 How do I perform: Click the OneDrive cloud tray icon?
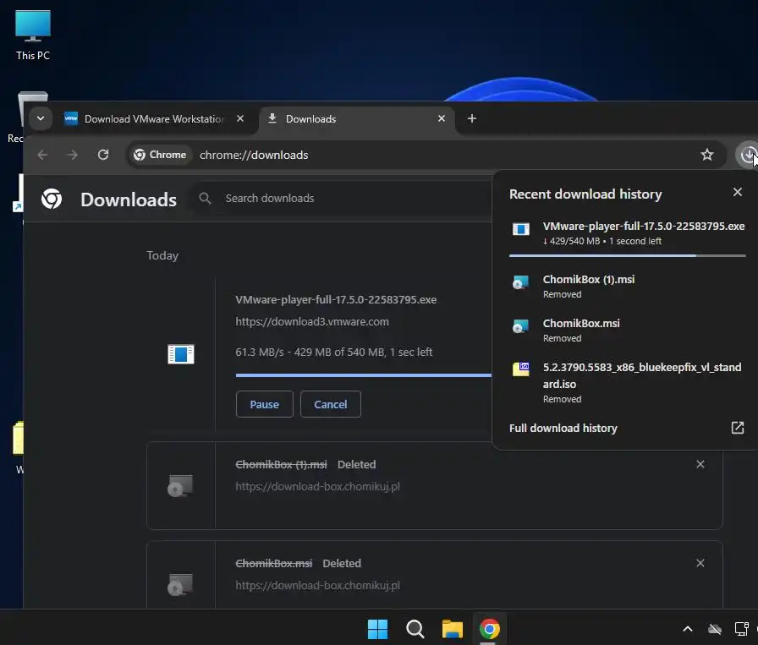click(715, 629)
